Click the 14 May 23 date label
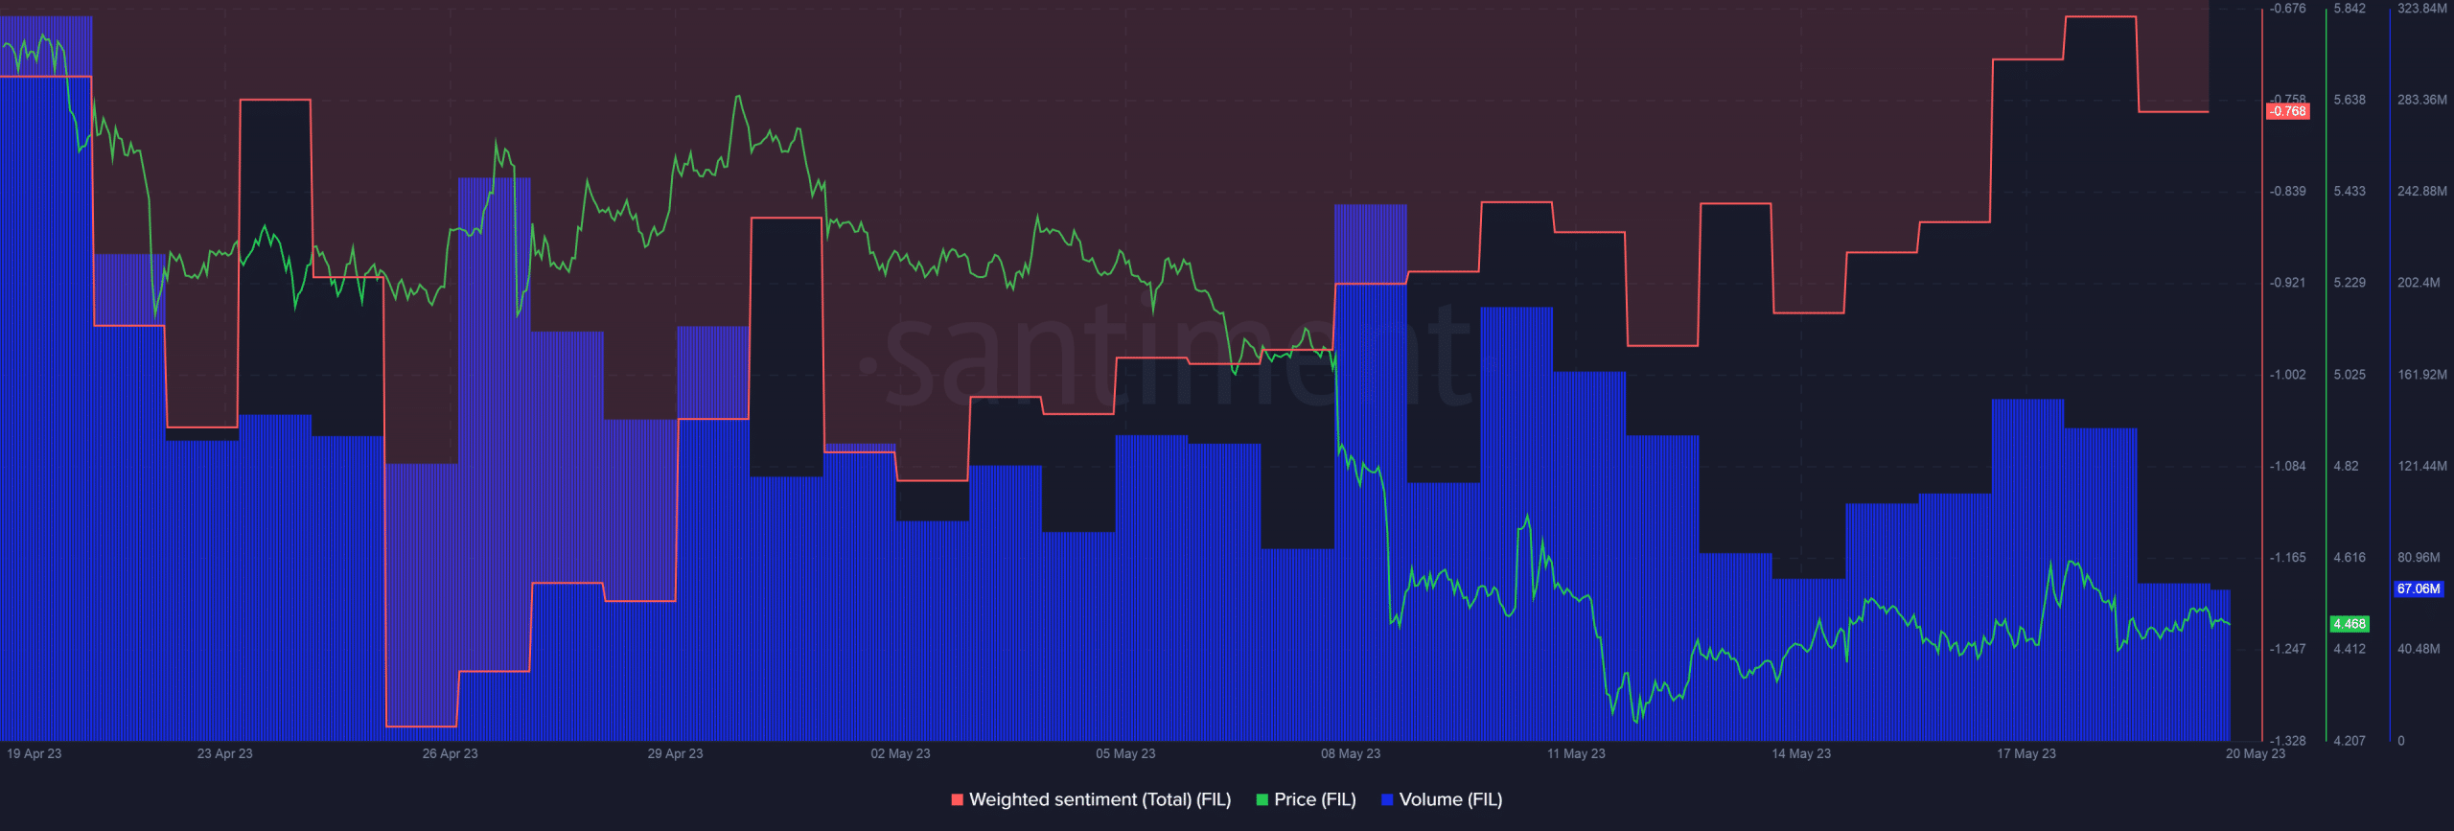2454x831 pixels. [1801, 753]
